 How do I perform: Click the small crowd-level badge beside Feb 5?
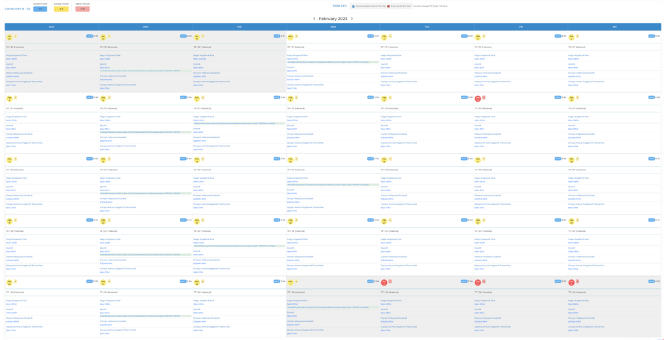[16, 98]
